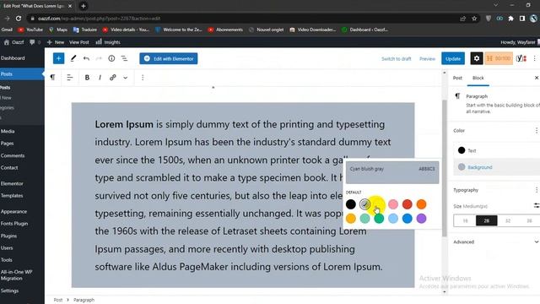Image resolution: width=540 pixels, height=304 pixels.
Task: Open Color panel options menu
Action: (x=537, y=131)
